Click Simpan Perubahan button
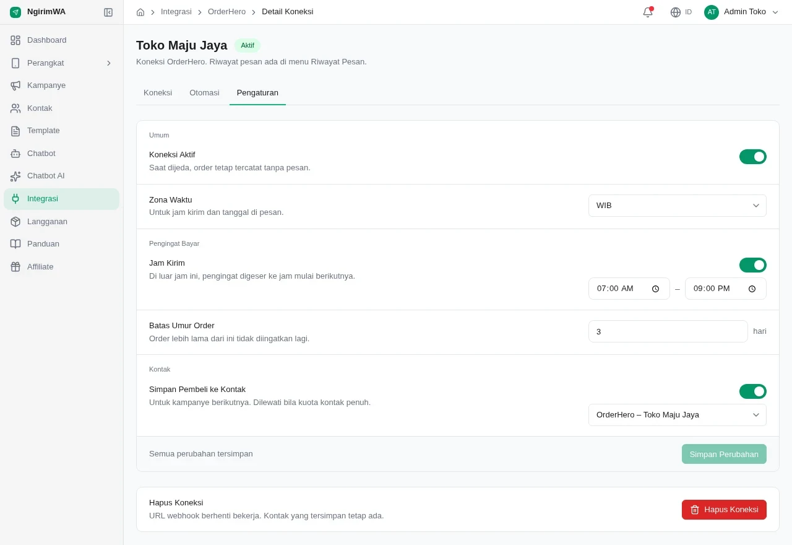The image size is (792, 545). coord(724,454)
